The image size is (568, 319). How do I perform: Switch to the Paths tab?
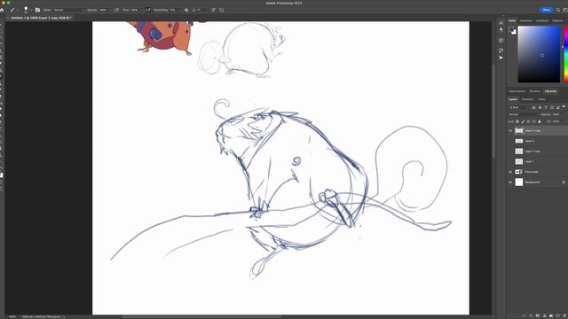541,99
